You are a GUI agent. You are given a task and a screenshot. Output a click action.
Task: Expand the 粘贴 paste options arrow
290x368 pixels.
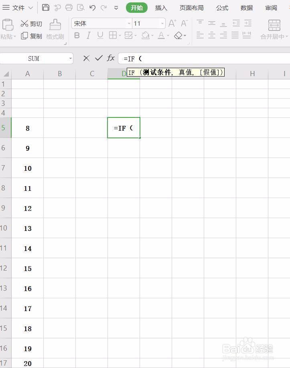[15, 36]
